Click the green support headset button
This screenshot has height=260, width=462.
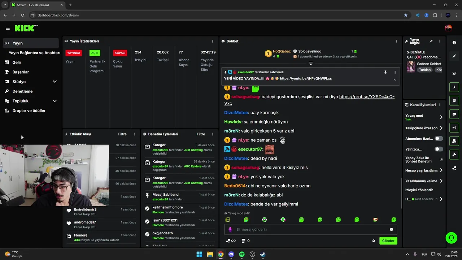451,238
